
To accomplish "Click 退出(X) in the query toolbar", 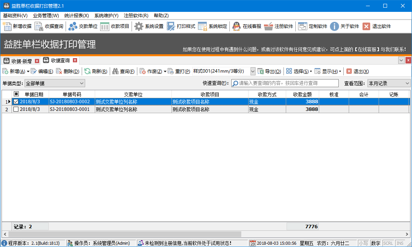I will click(358, 71).
